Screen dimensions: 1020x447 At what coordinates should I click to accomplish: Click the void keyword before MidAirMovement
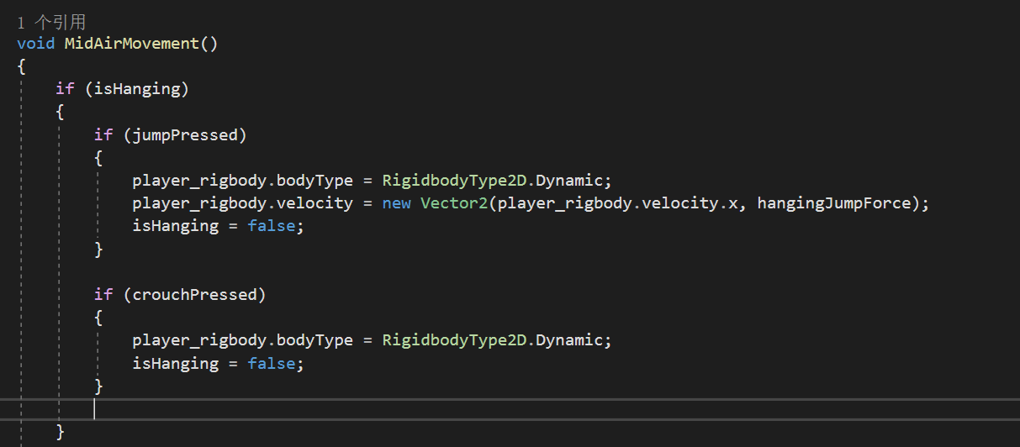tap(36, 44)
